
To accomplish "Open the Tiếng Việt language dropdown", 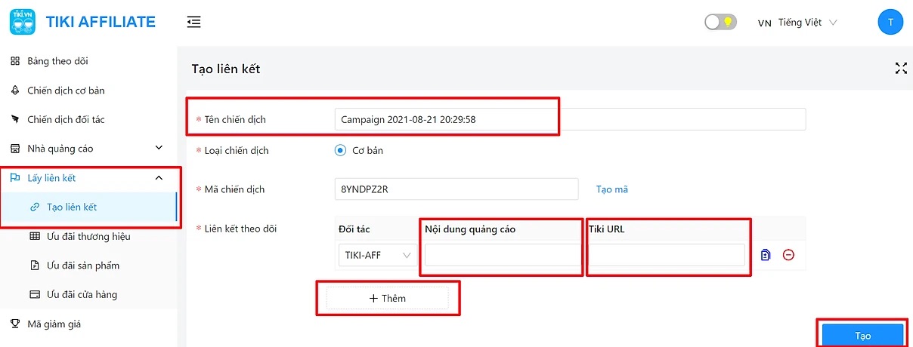I will click(x=798, y=23).
